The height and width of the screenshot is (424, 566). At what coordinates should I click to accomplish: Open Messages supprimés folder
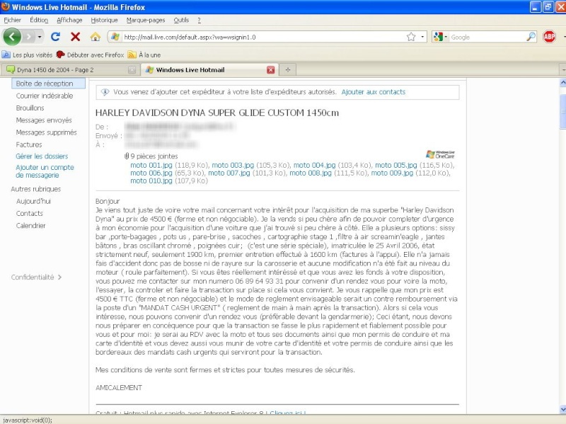(46, 132)
